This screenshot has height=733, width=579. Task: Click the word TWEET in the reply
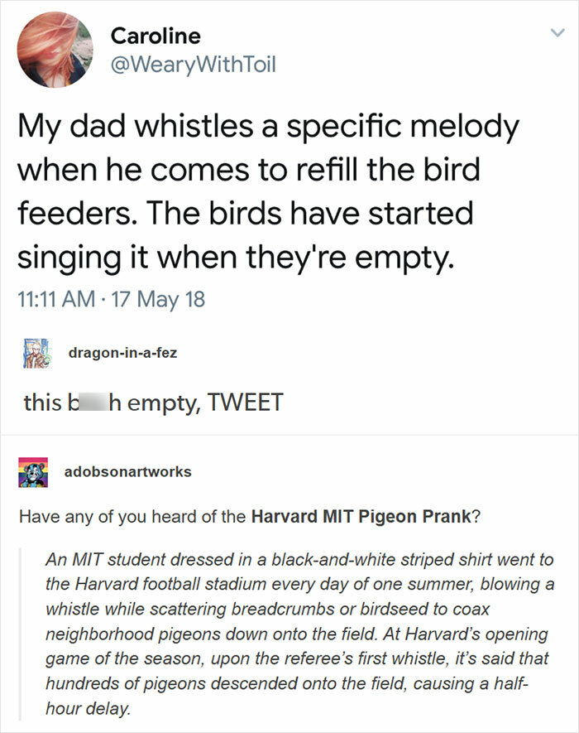(247, 403)
